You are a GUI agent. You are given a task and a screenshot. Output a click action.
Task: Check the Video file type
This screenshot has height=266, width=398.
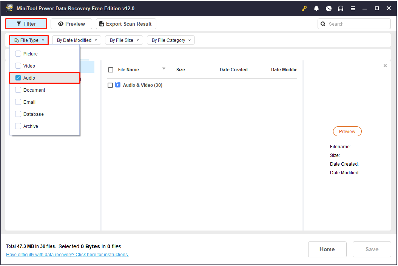(18, 66)
